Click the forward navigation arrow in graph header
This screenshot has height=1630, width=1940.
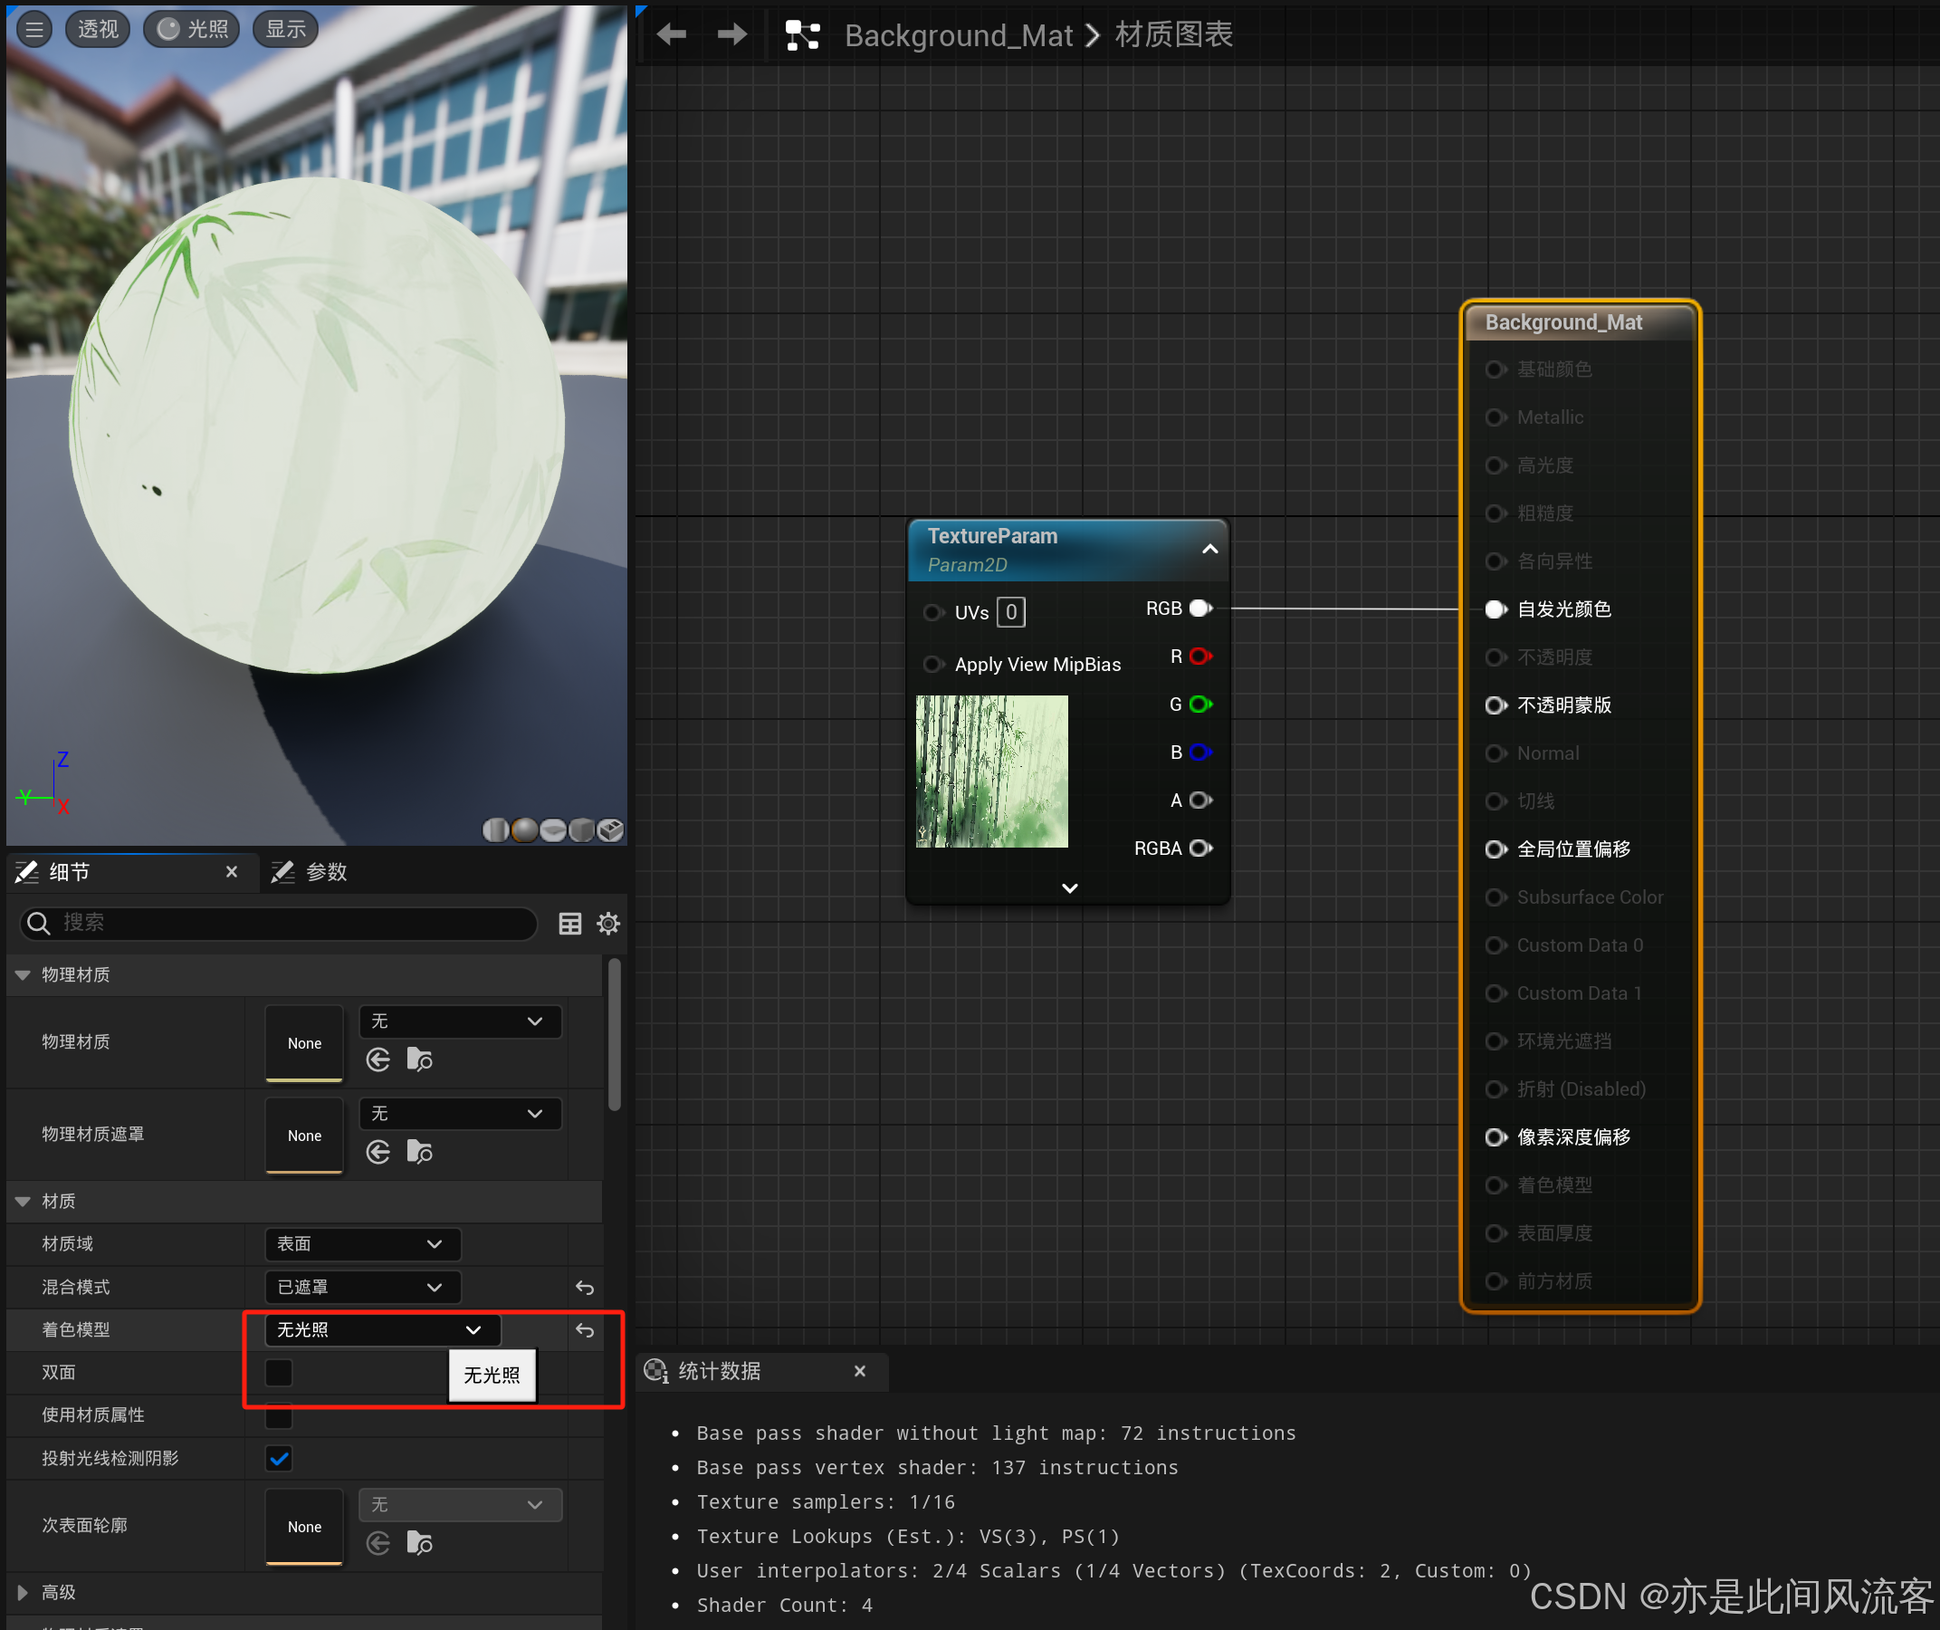731,35
